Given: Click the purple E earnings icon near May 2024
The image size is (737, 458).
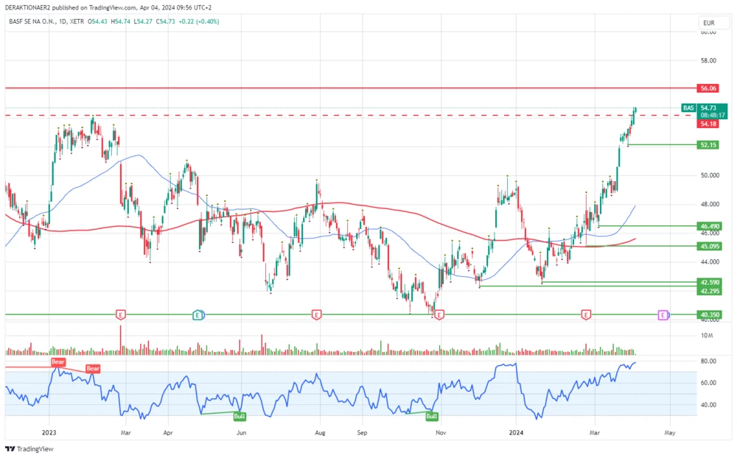Looking at the screenshot, I should pos(664,314).
